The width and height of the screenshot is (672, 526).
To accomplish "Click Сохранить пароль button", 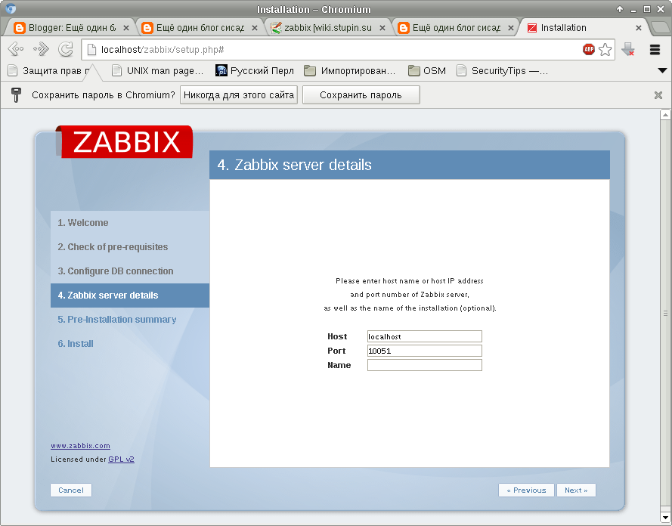I will [x=361, y=94].
